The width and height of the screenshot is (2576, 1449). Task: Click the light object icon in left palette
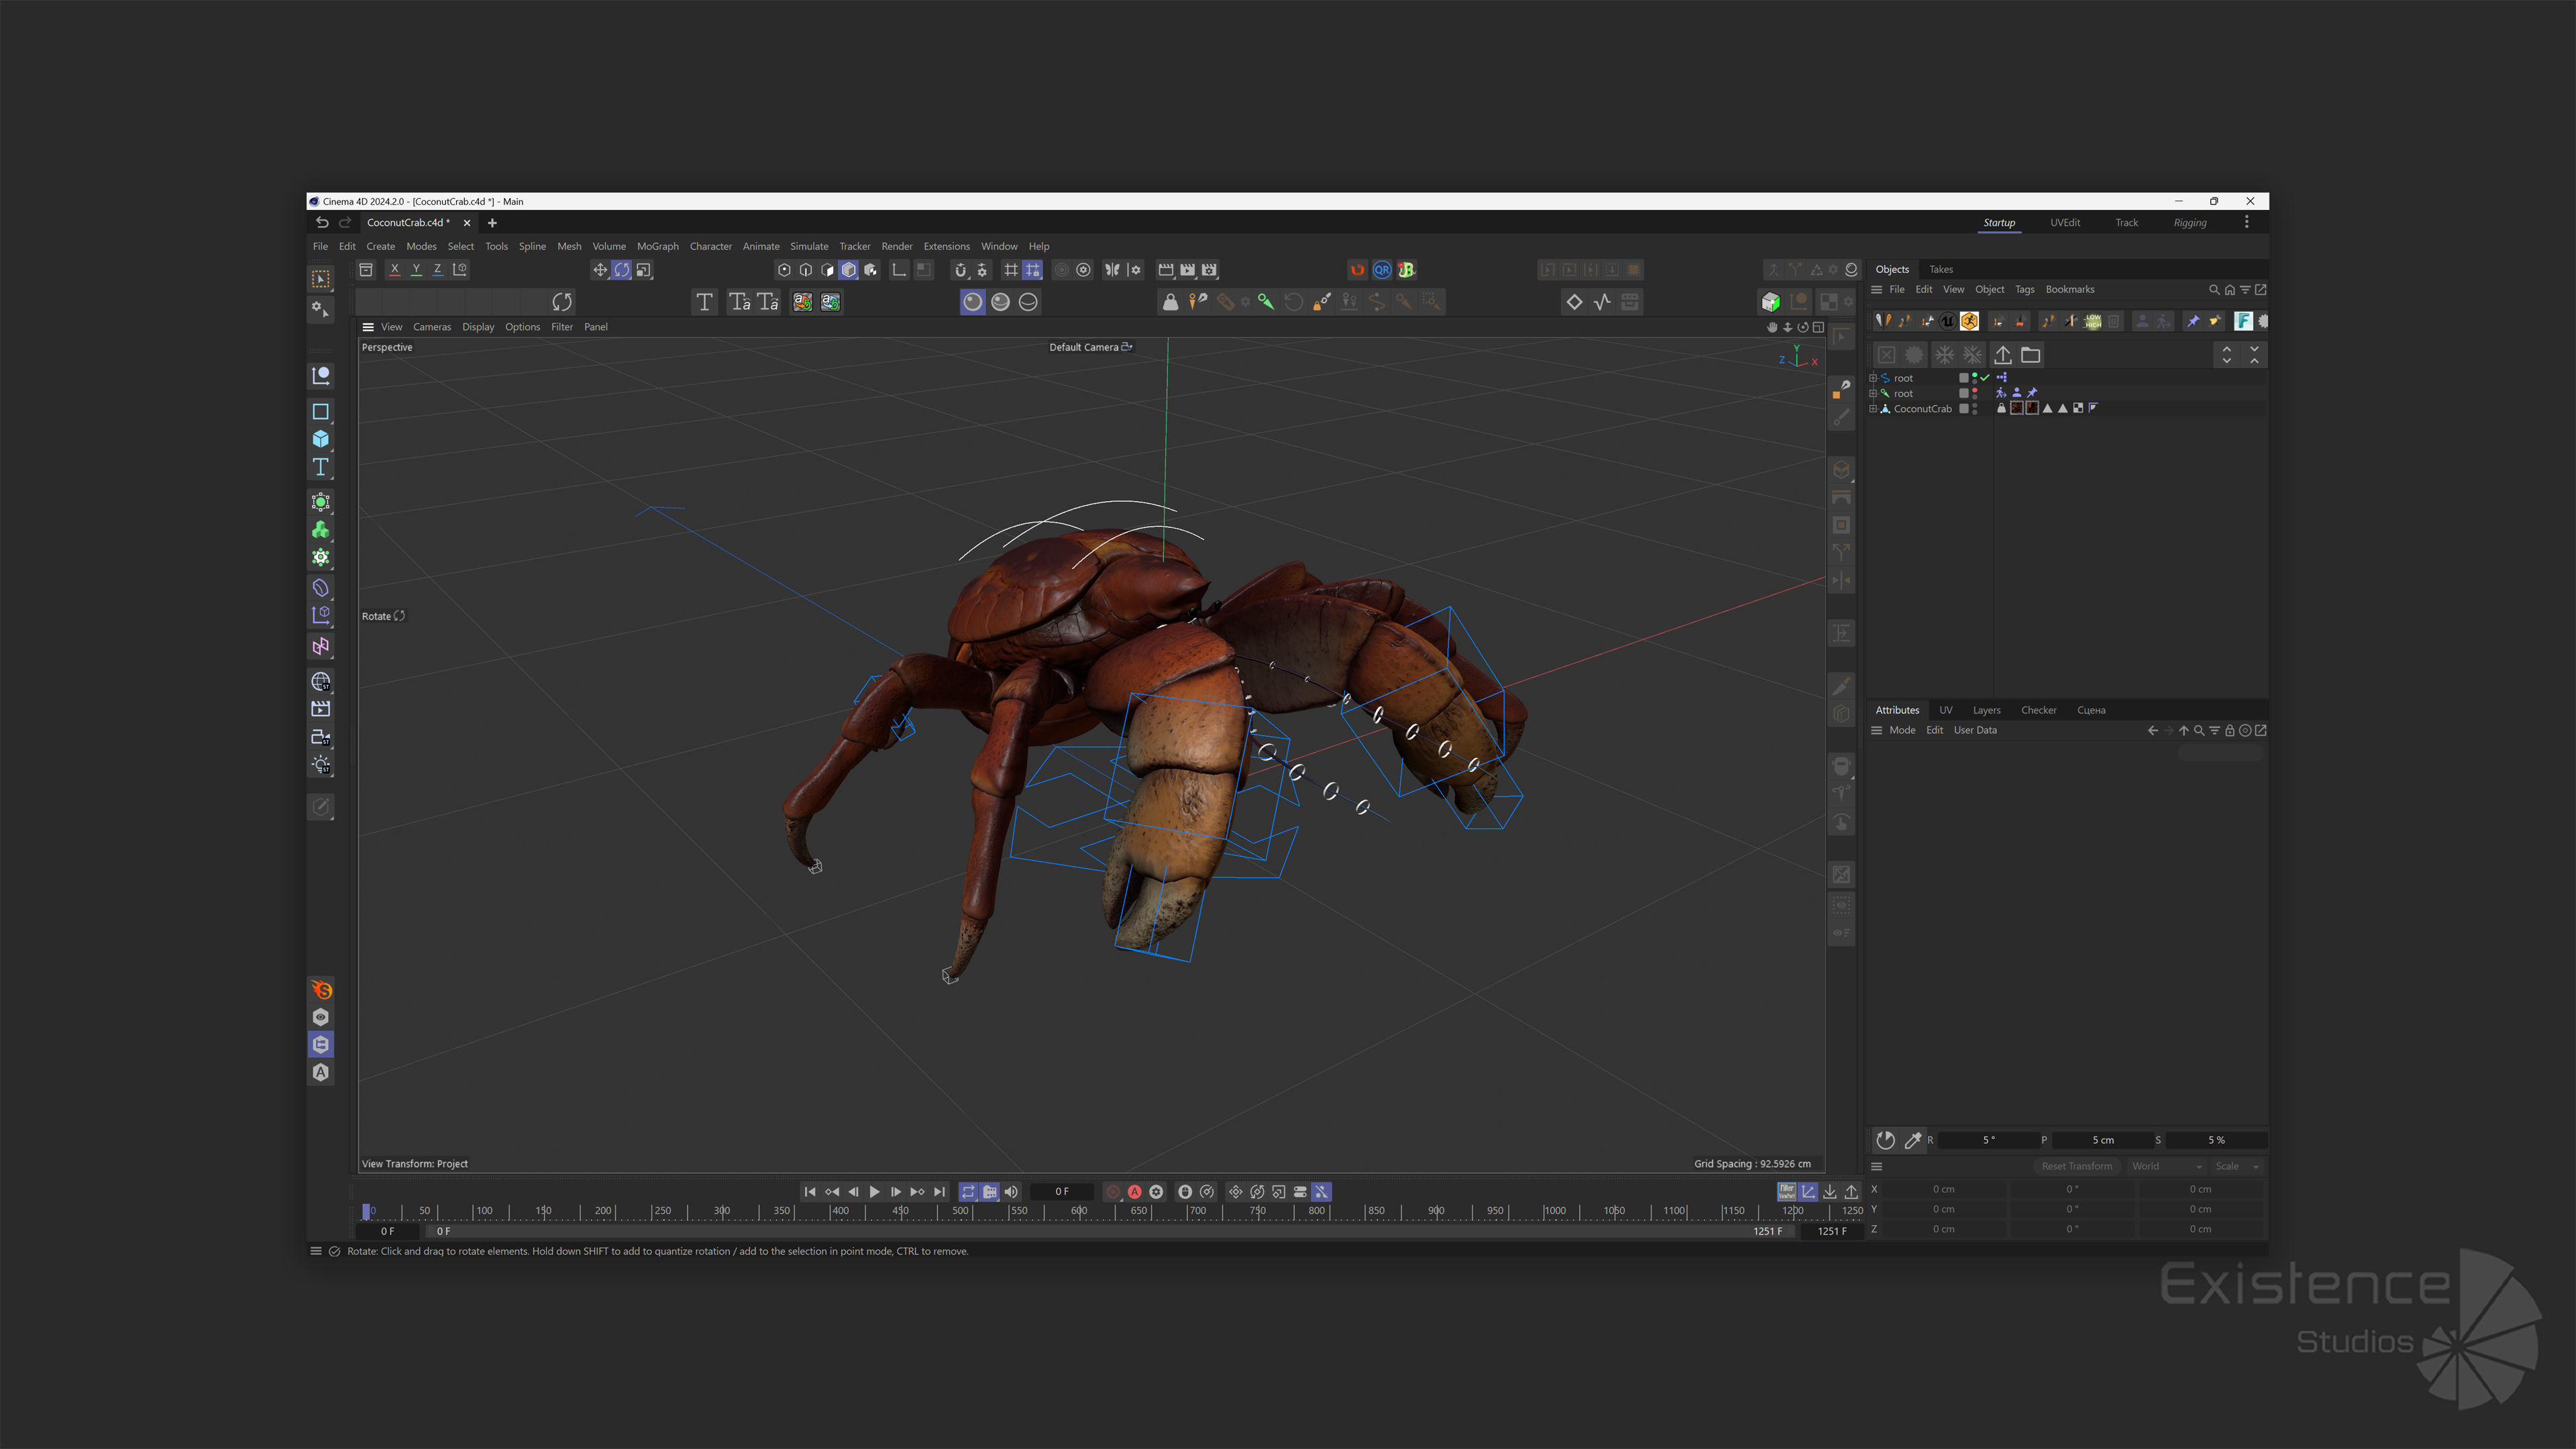pos(321,765)
